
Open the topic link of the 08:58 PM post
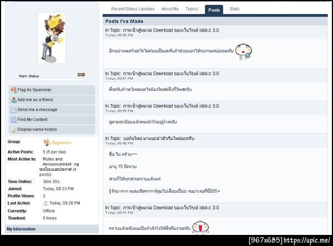(x=171, y=30)
